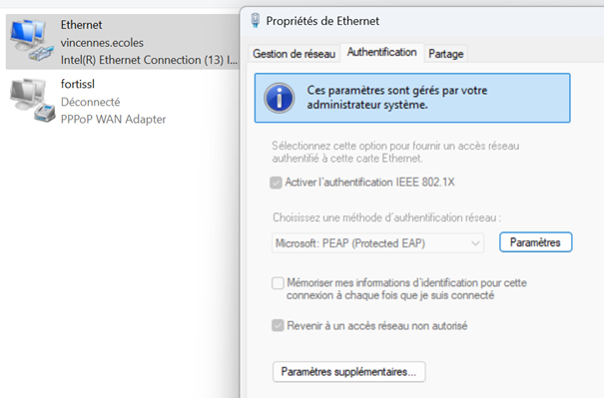Enable Mémoriser mes informations d'identification checkbox
This screenshot has width=604, height=398.
click(278, 283)
